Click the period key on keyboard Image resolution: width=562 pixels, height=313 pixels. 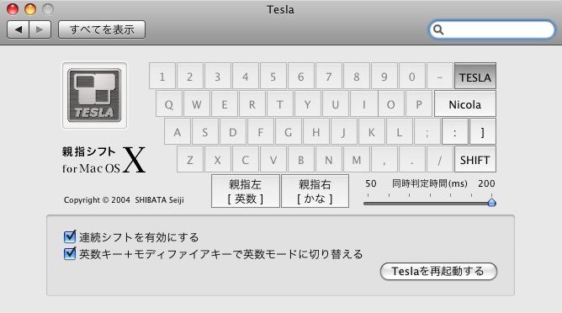click(x=412, y=160)
